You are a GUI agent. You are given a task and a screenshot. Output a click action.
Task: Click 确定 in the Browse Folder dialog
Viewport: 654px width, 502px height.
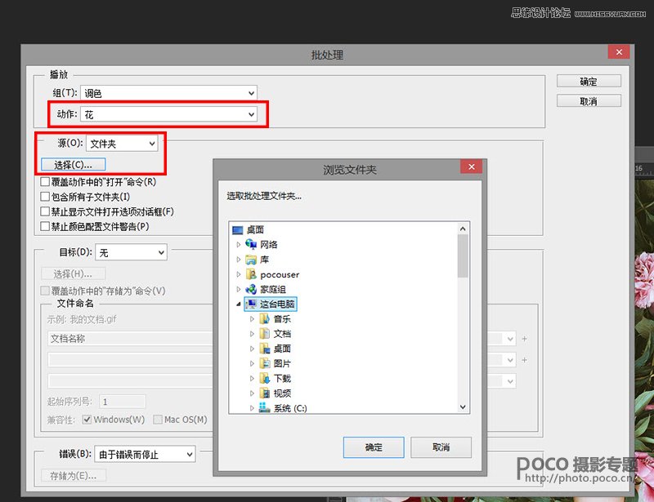coord(374,447)
